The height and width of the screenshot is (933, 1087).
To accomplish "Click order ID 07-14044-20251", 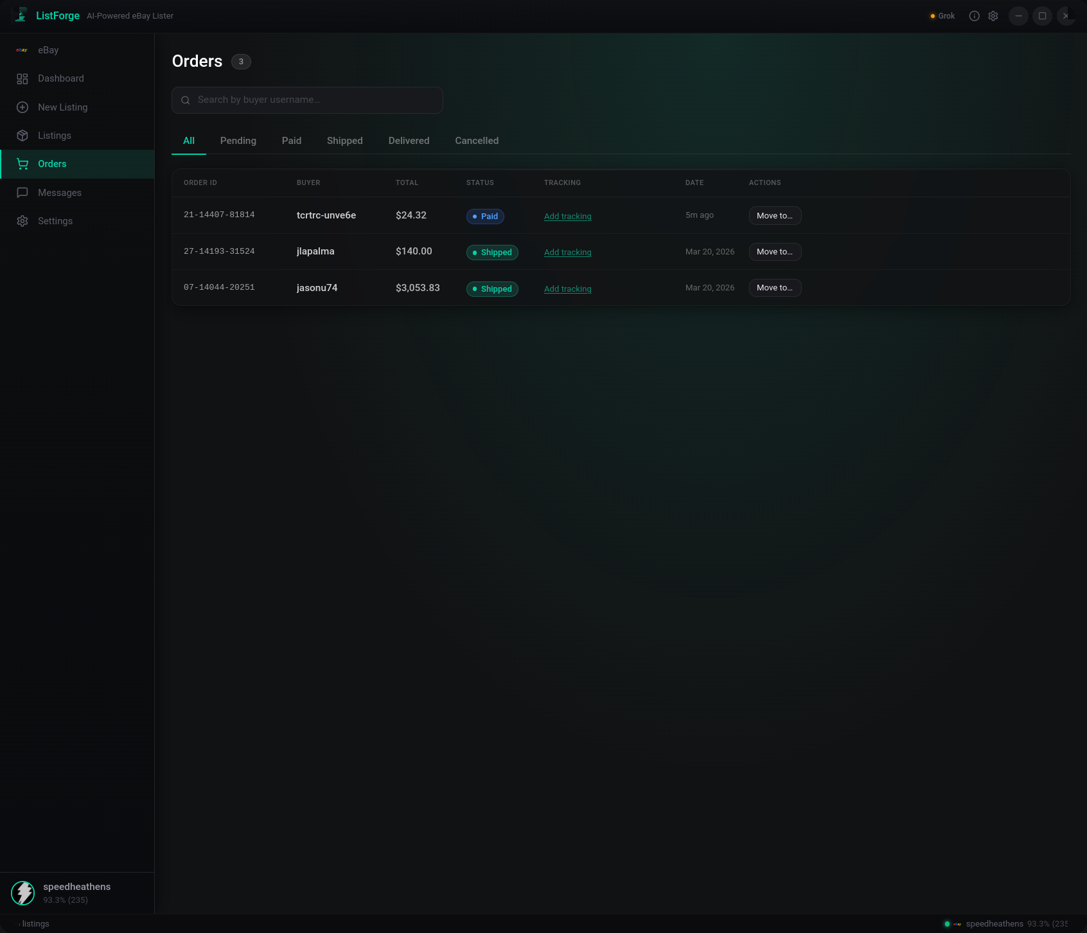I will (219, 287).
